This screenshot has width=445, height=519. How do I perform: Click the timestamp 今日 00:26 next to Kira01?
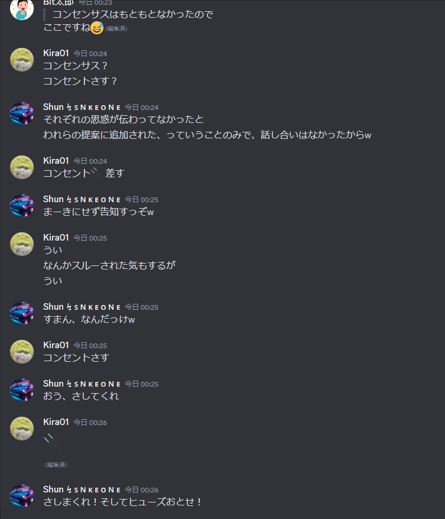coord(90,422)
